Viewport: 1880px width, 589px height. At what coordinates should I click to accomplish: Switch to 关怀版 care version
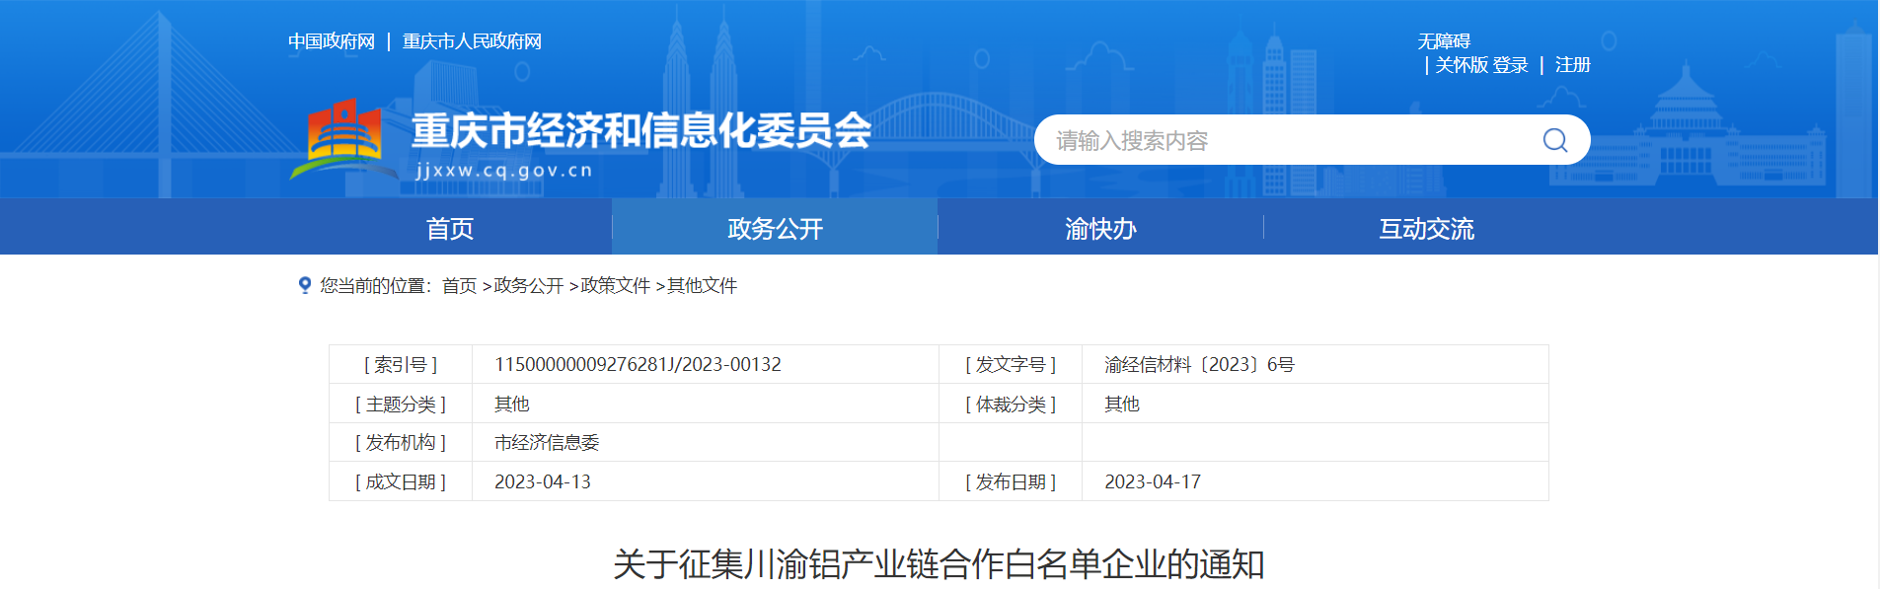1461,65
